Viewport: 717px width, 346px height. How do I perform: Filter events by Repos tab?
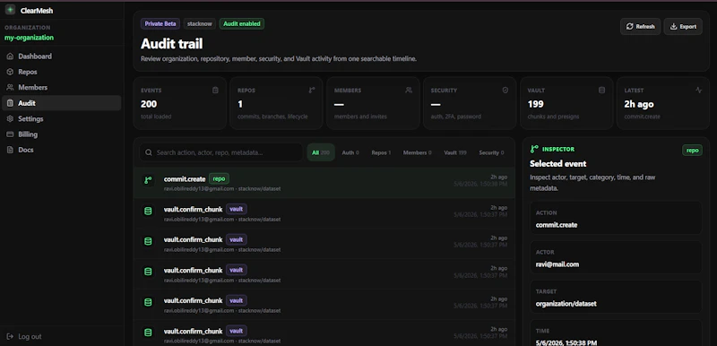pos(381,152)
